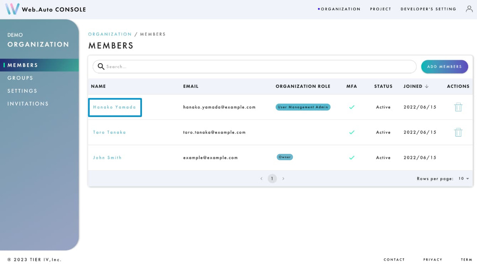477x267 pixels.
Task: Click Active status for John Smith
Action: pyautogui.click(x=383, y=158)
